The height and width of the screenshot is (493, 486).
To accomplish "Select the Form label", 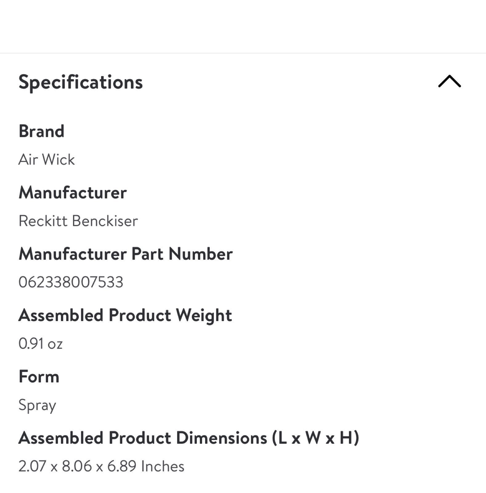I will pyautogui.click(x=39, y=377).
